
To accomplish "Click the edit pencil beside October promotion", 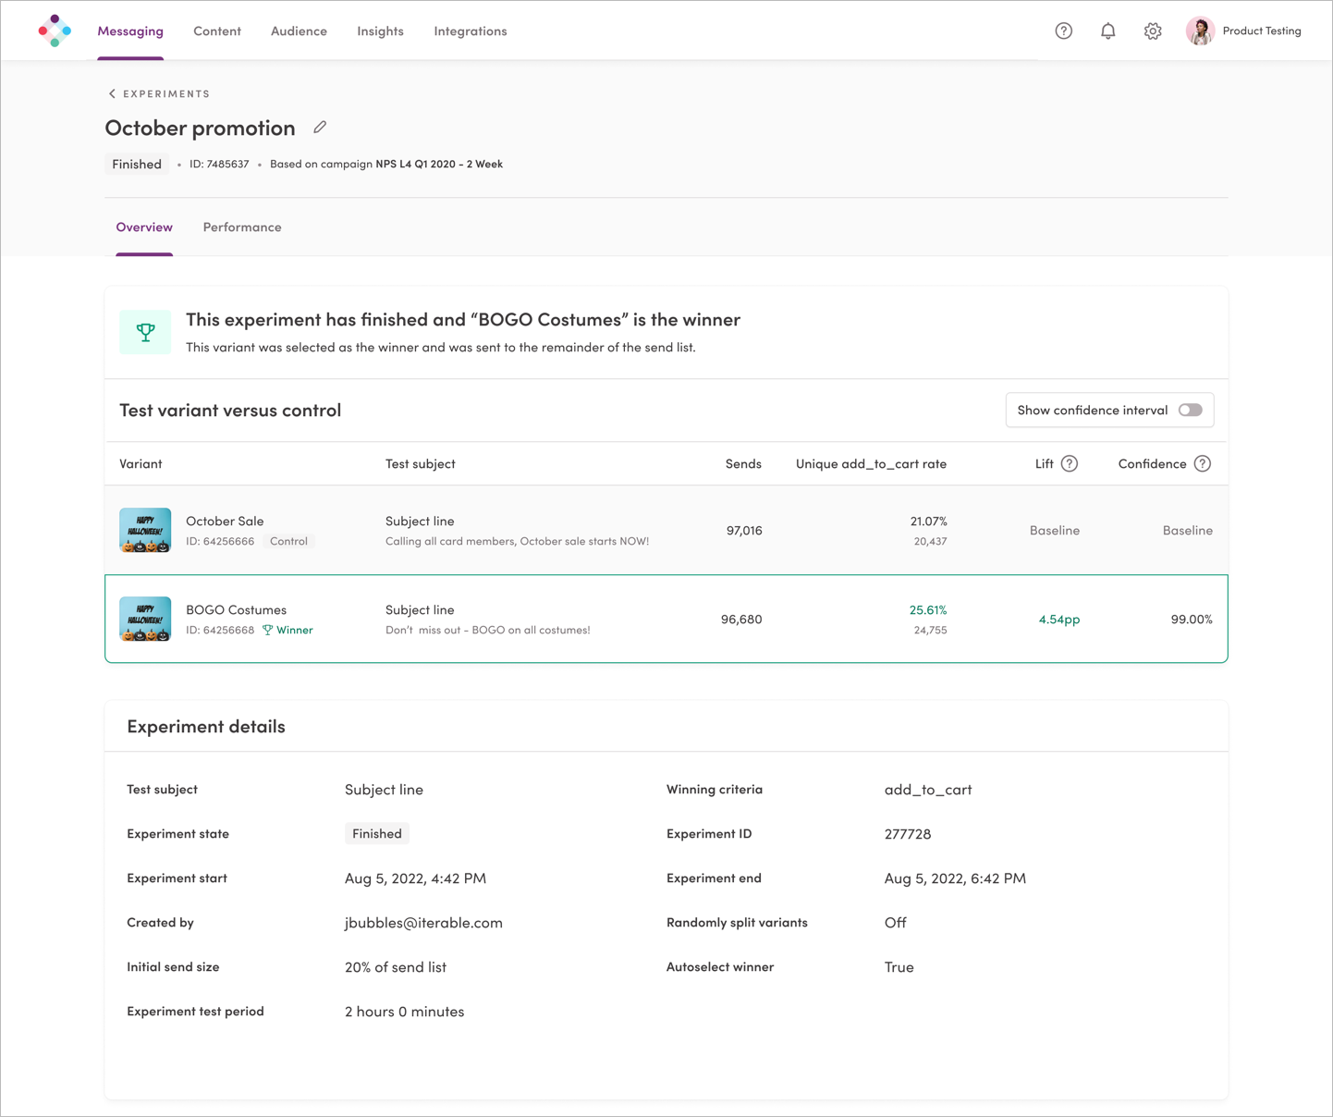I will [x=320, y=126].
